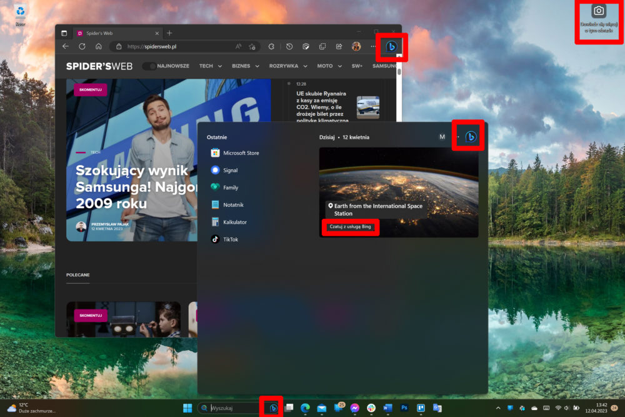Open a new Edge tab
This screenshot has height=417, width=625.
pos(169,33)
